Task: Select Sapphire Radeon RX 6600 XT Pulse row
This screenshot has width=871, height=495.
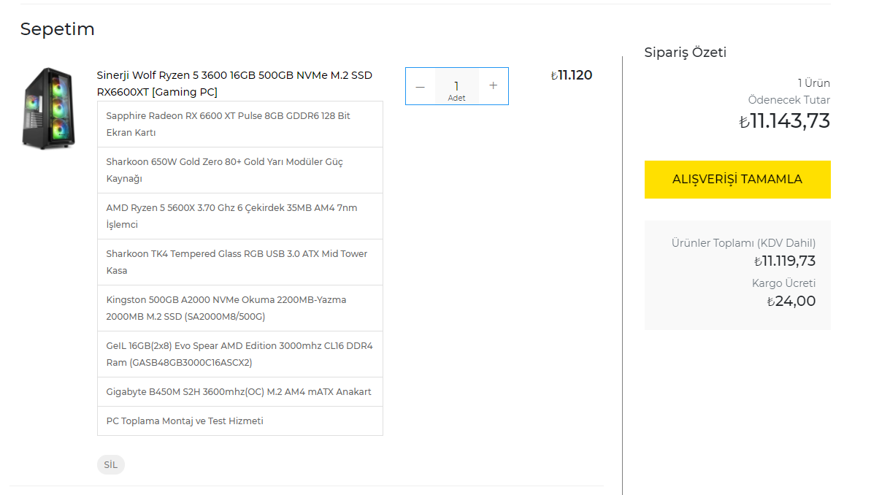Action: 240,124
